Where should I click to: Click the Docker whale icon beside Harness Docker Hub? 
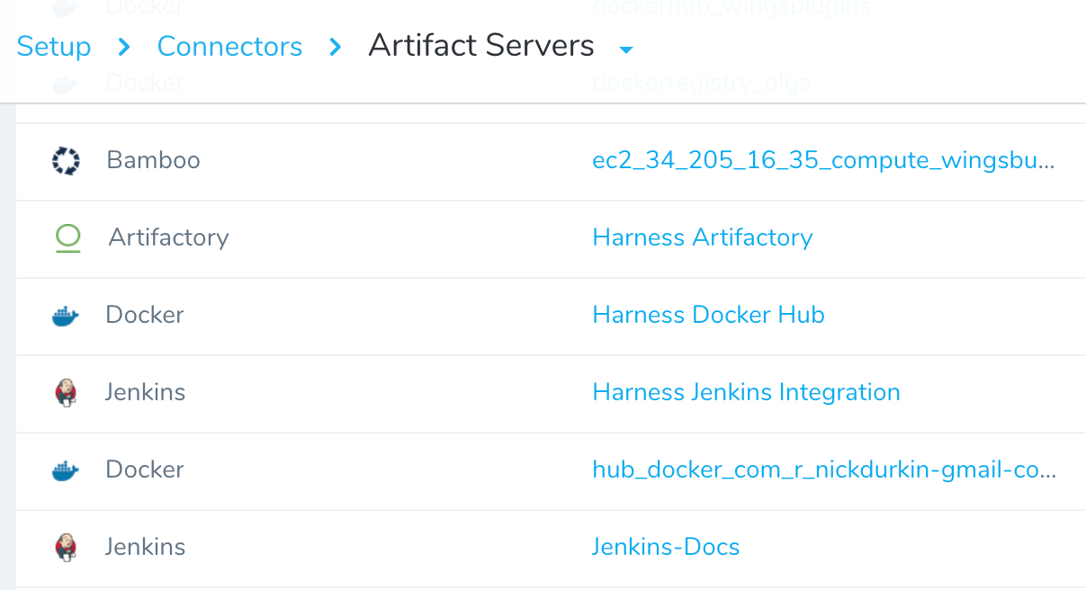tap(66, 316)
